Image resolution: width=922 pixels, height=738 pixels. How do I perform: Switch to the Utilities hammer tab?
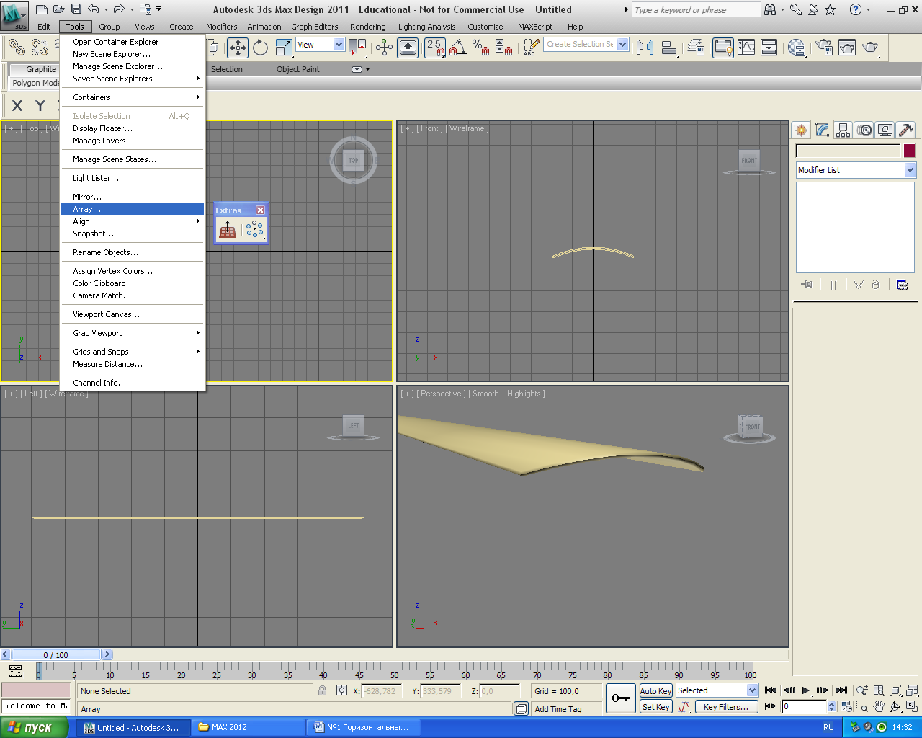click(x=906, y=130)
